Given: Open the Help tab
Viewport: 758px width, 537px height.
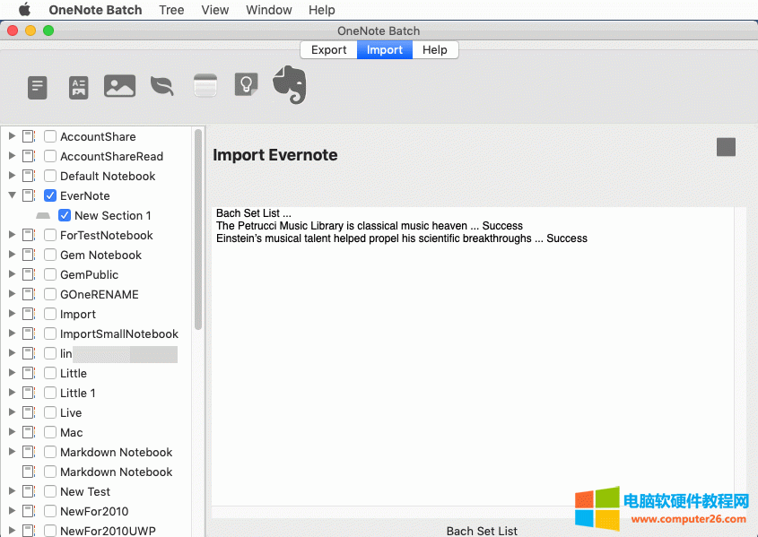Looking at the screenshot, I should [435, 49].
